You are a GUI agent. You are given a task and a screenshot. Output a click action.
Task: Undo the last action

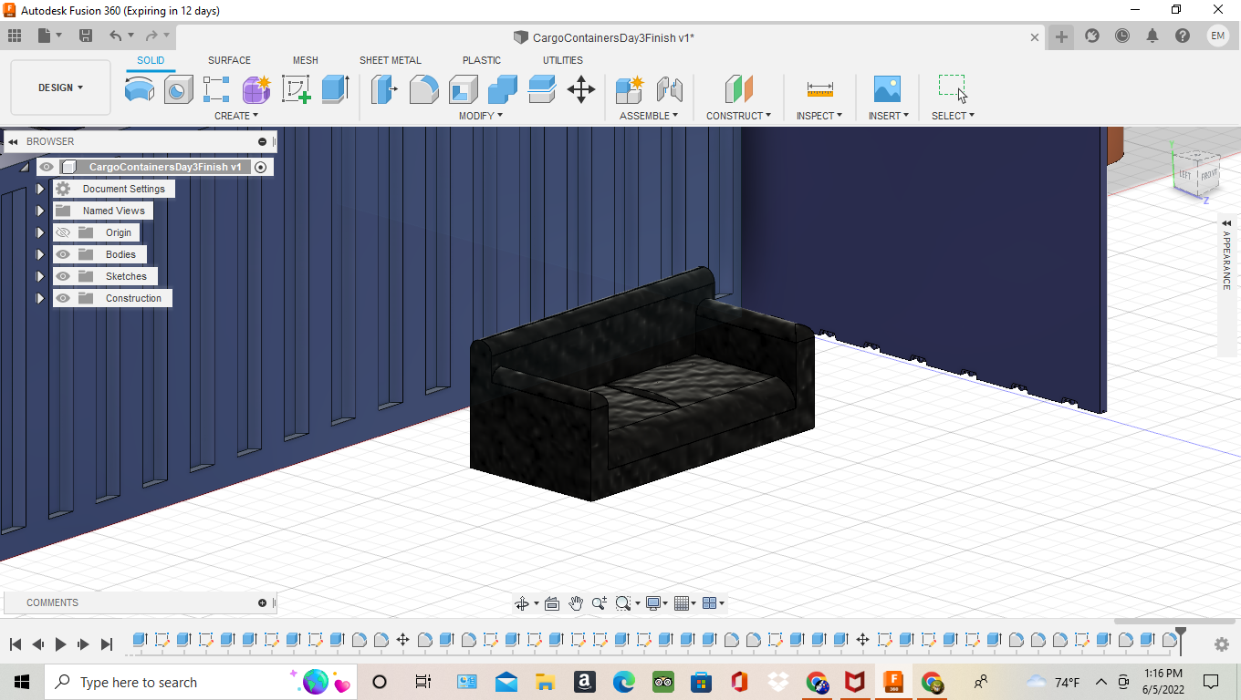[115, 36]
